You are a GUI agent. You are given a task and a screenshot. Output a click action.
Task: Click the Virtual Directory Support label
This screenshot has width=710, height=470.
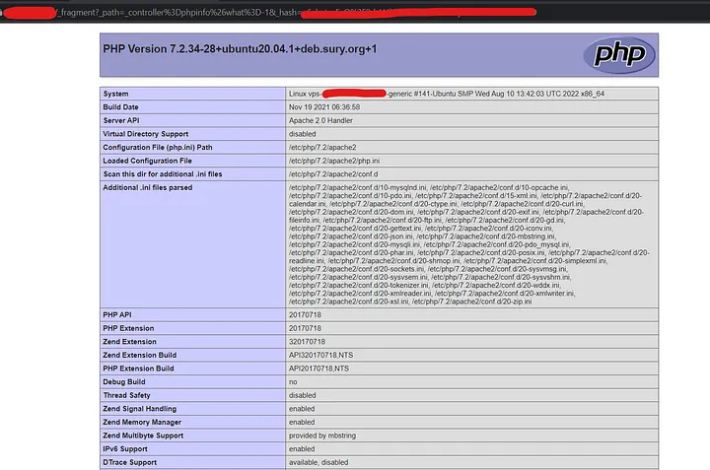[145, 134]
